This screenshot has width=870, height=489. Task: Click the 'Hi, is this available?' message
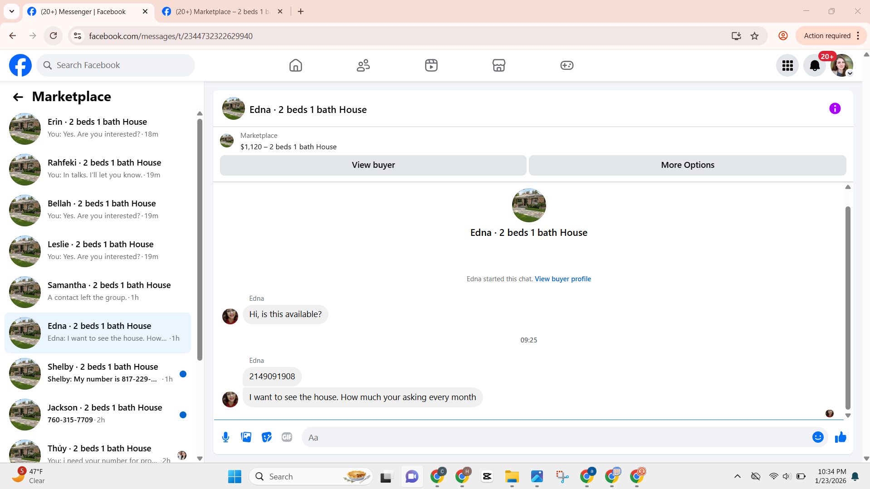pyautogui.click(x=285, y=314)
